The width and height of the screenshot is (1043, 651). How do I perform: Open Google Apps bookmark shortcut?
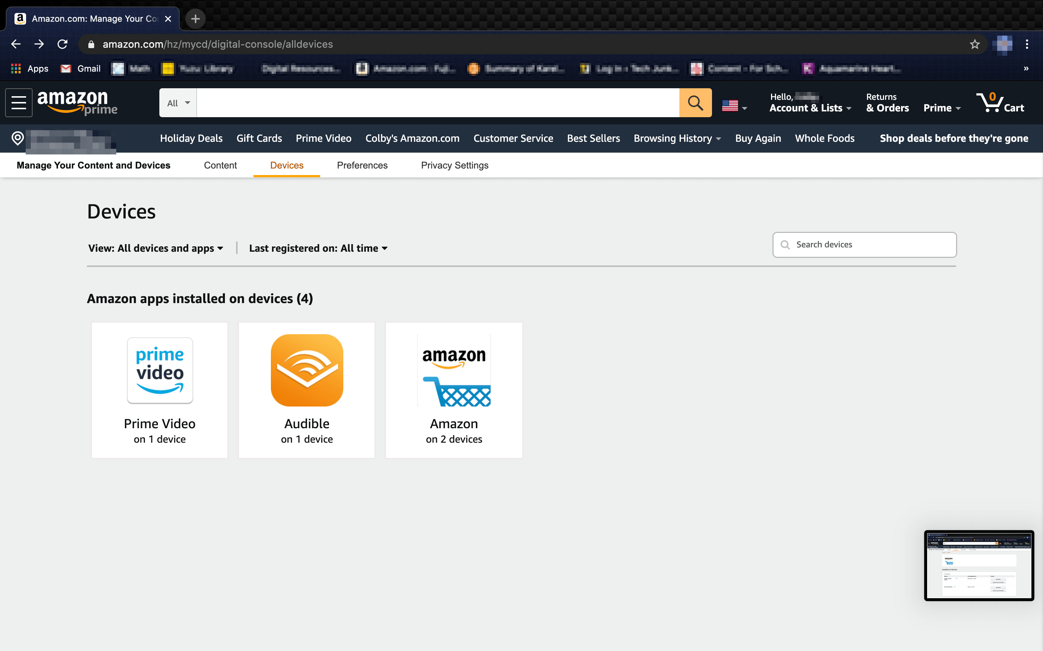tap(29, 68)
